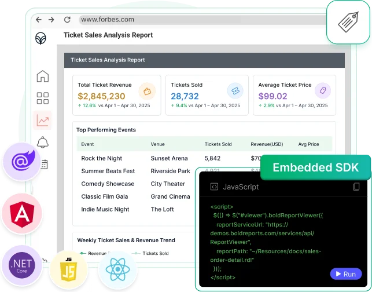Image resolution: width=372 pixels, height=292 pixels.
Task: Click the wallet icon in revenue card
Action: coord(147,91)
